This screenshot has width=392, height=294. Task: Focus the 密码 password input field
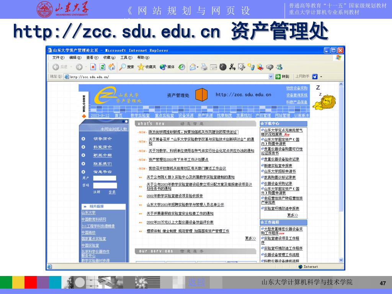[x=105, y=186]
